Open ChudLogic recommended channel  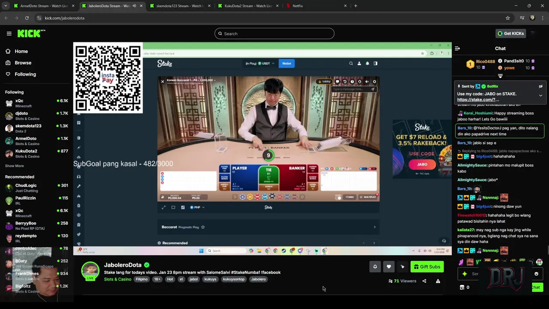[36, 188]
